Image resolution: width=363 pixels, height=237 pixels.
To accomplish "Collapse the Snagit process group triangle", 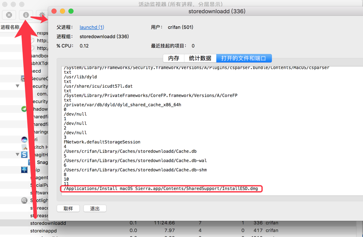I will coord(18,154).
